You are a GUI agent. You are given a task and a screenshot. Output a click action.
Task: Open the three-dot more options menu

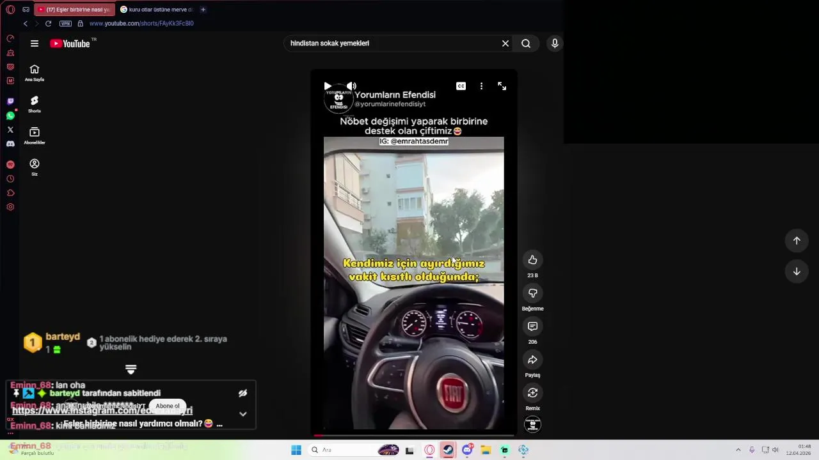coord(481,86)
